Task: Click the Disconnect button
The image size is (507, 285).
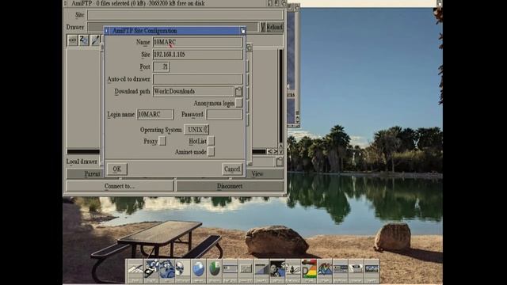Action: [230, 186]
